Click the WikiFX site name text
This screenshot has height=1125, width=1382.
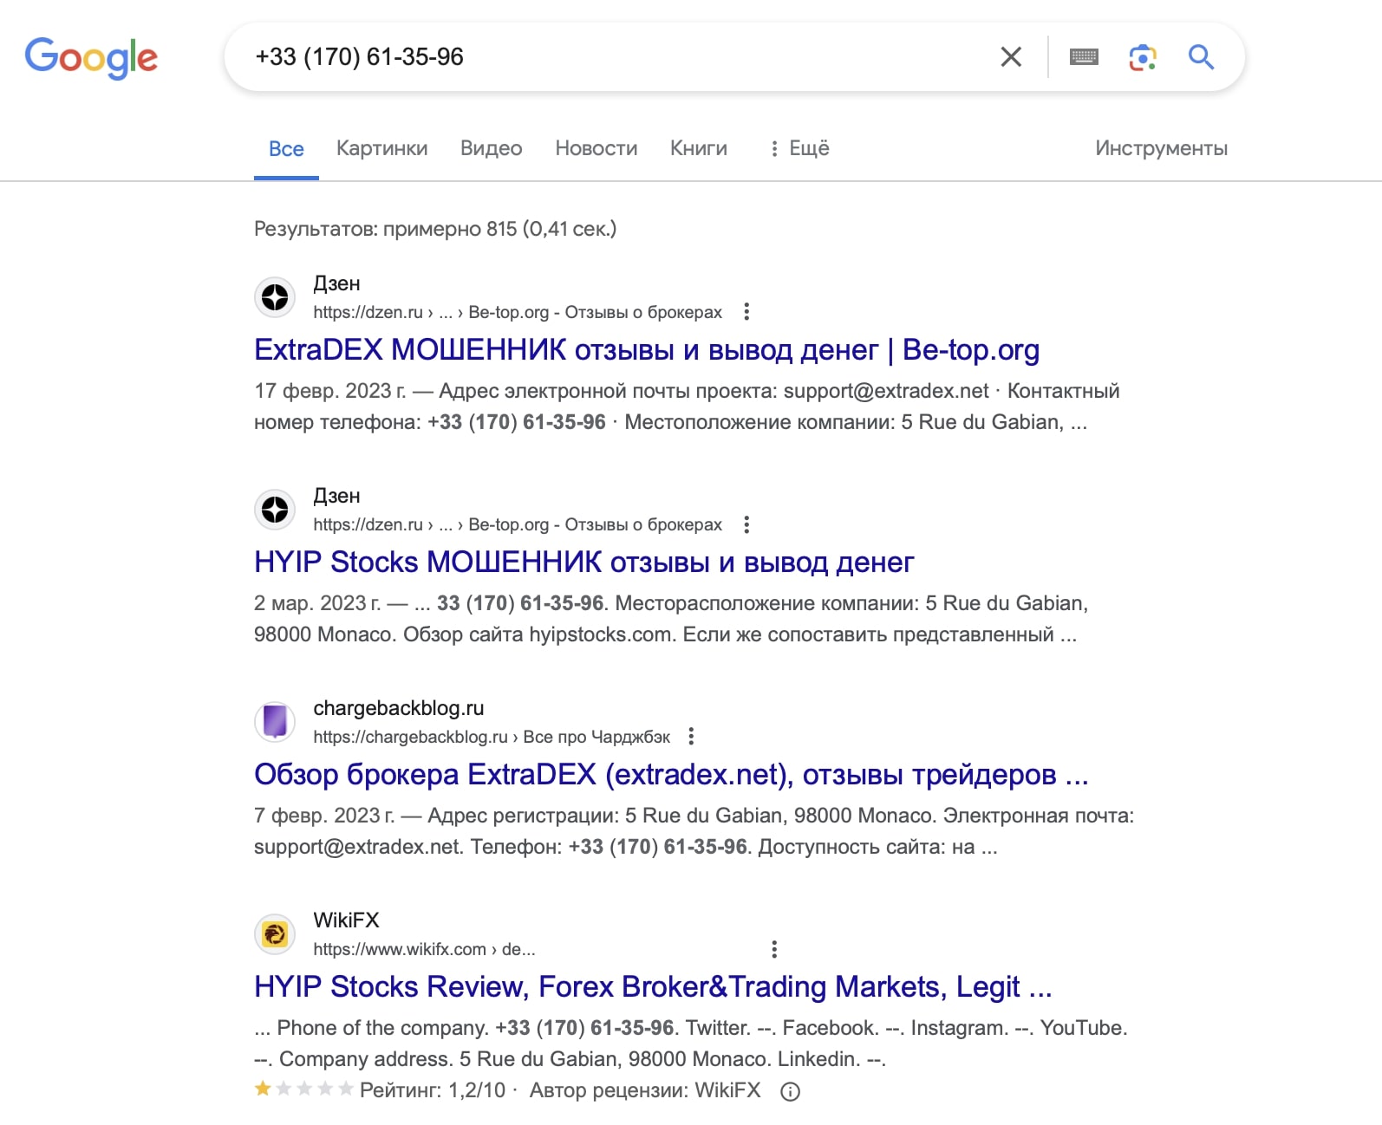(346, 920)
